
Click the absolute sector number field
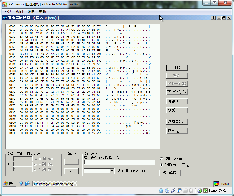(97, 171)
